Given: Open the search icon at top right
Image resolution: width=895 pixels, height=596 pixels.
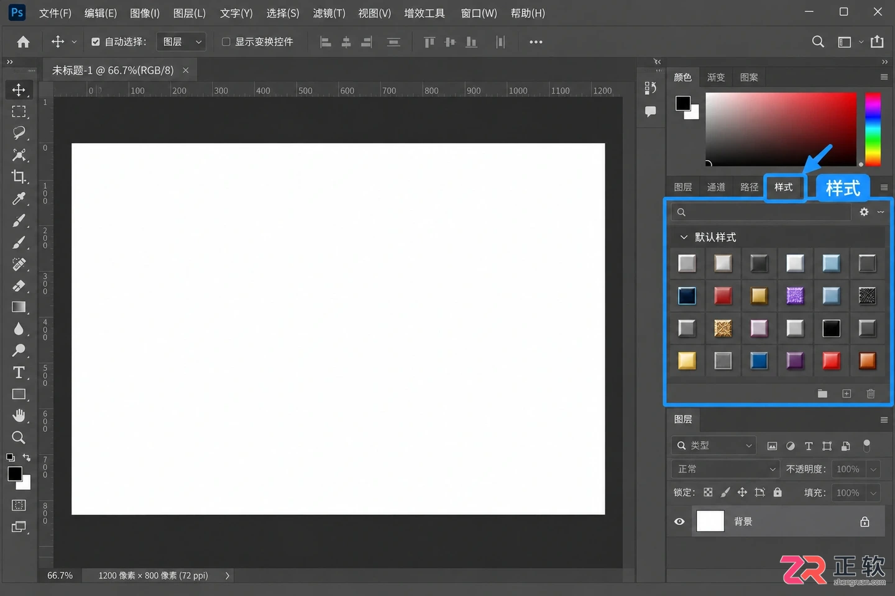Looking at the screenshot, I should coord(818,42).
